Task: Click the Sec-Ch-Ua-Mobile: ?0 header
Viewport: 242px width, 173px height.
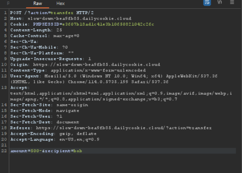Action: coord(39,47)
